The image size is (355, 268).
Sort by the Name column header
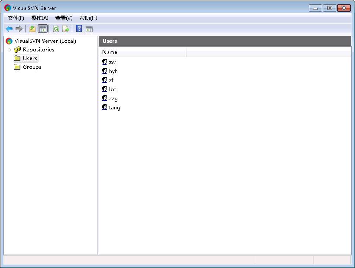(x=142, y=52)
